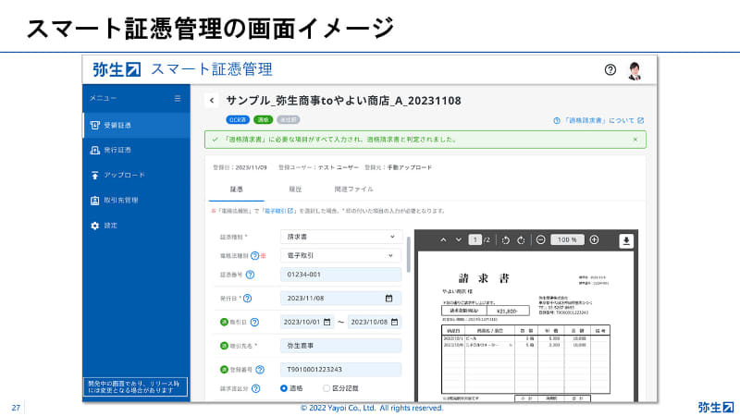Click the blue OCR済 badge
740x416 pixels.
tap(238, 120)
